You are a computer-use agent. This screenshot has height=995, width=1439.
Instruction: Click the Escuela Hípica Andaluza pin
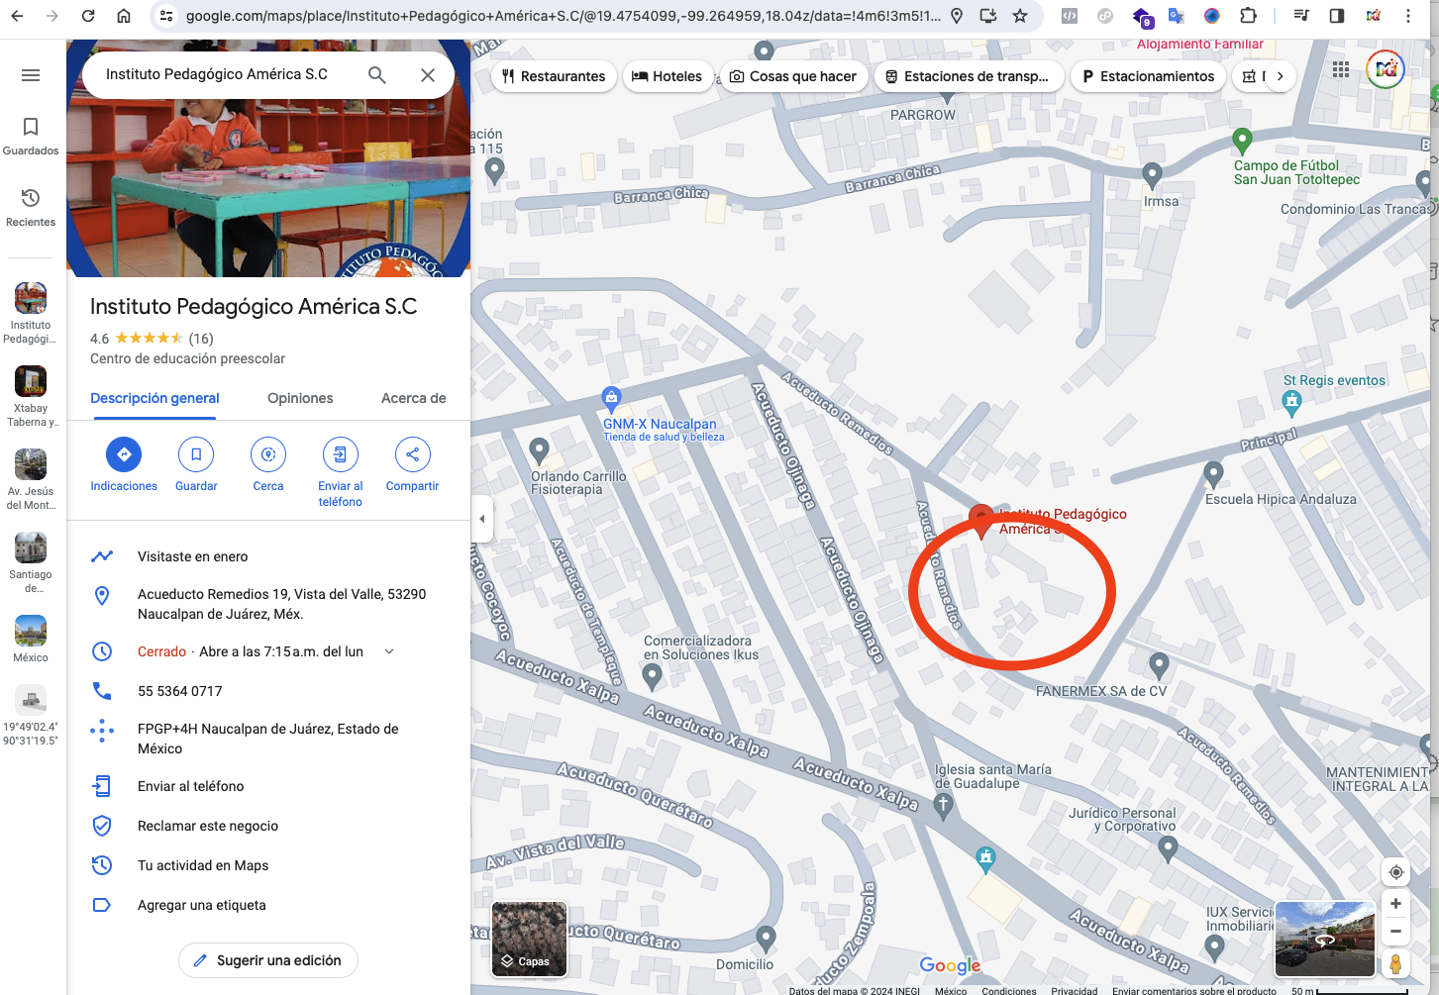[1213, 475]
